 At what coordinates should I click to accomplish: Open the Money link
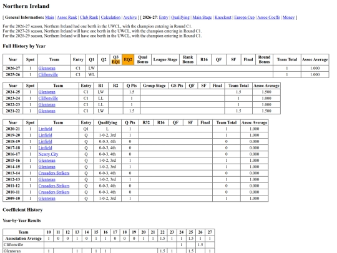pyautogui.click(x=288, y=17)
